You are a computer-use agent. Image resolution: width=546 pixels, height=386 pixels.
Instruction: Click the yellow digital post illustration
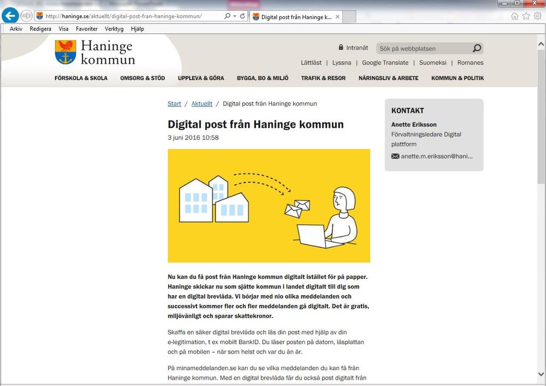269,206
